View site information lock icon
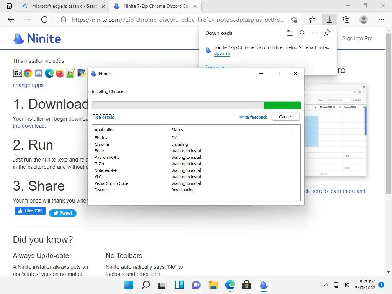 point(64,20)
